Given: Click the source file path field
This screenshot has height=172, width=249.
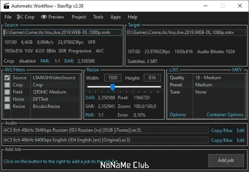Looking at the screenshot, I should pos(62,32).
